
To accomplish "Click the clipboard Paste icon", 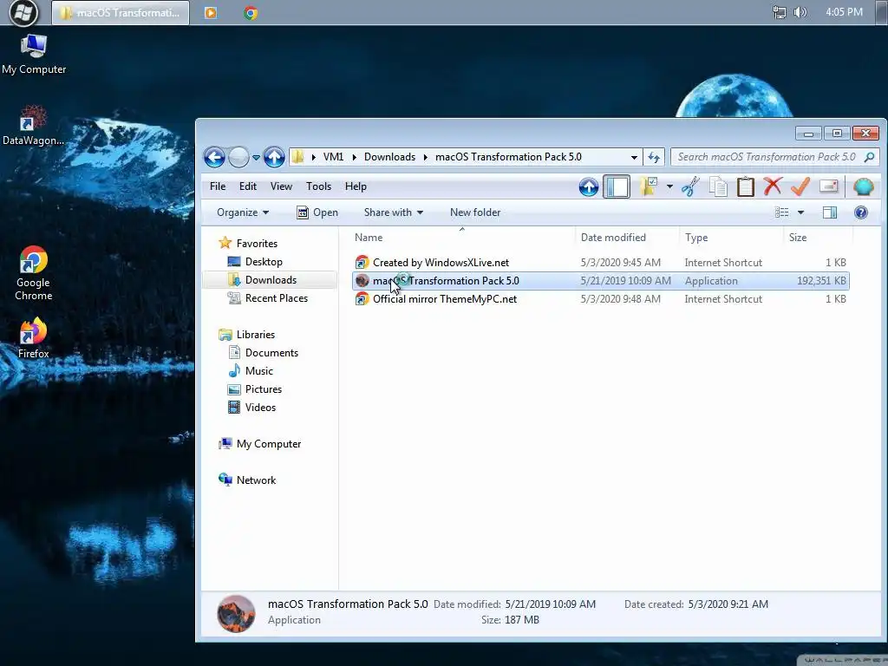I will pos(745,186).
